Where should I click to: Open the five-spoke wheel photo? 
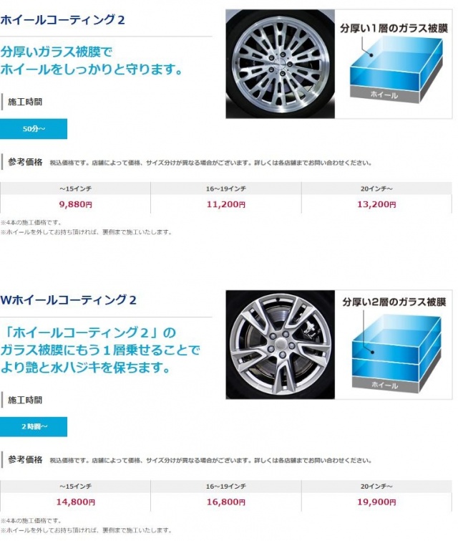281,345
